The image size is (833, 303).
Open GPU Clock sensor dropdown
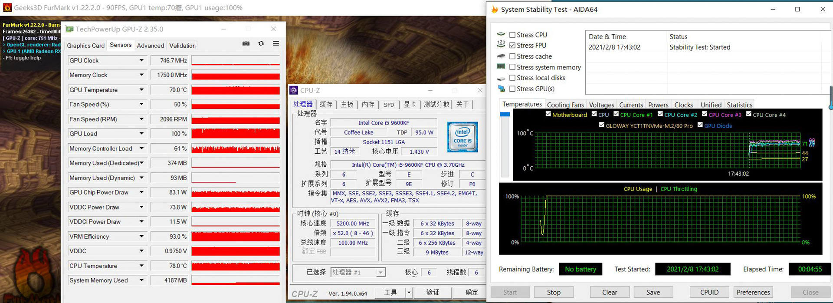click(141, 60)
